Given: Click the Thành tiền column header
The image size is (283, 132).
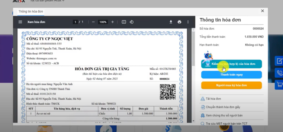Looking at the screenshot, I should pyautogui.click(x=166, y=109).
